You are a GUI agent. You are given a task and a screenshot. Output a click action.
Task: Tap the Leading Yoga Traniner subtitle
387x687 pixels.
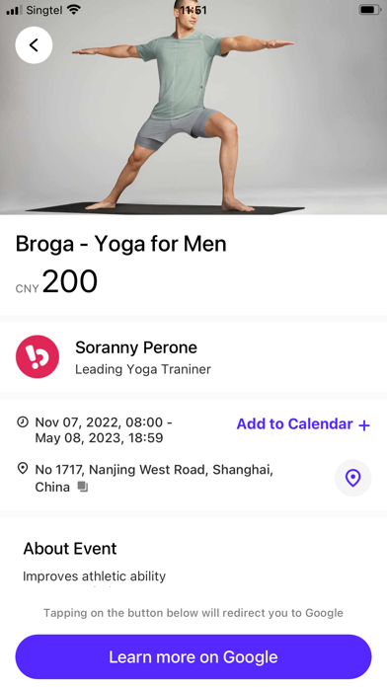[143, 369]
